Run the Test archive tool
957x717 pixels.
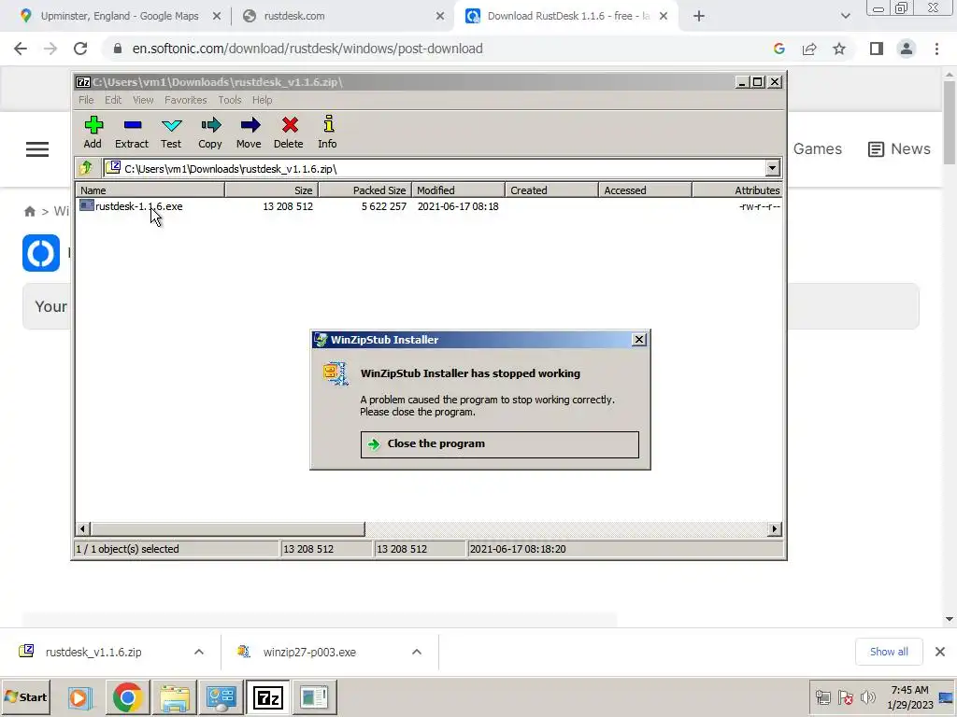tap(171, 133)
